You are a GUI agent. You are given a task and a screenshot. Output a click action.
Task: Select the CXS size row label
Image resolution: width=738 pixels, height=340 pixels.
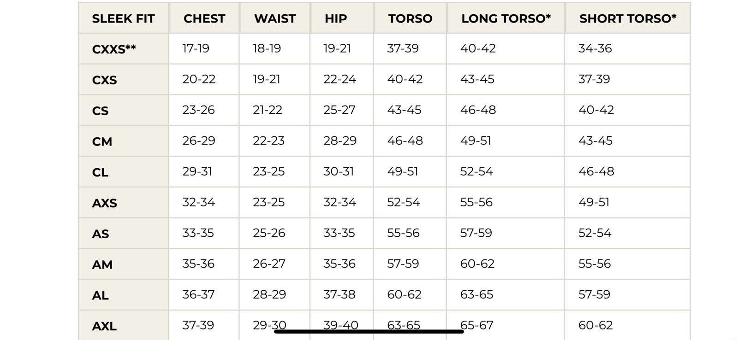point(105,80)
